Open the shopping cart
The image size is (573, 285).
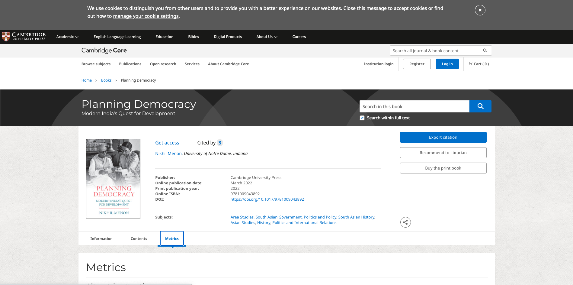pos(479,64)
